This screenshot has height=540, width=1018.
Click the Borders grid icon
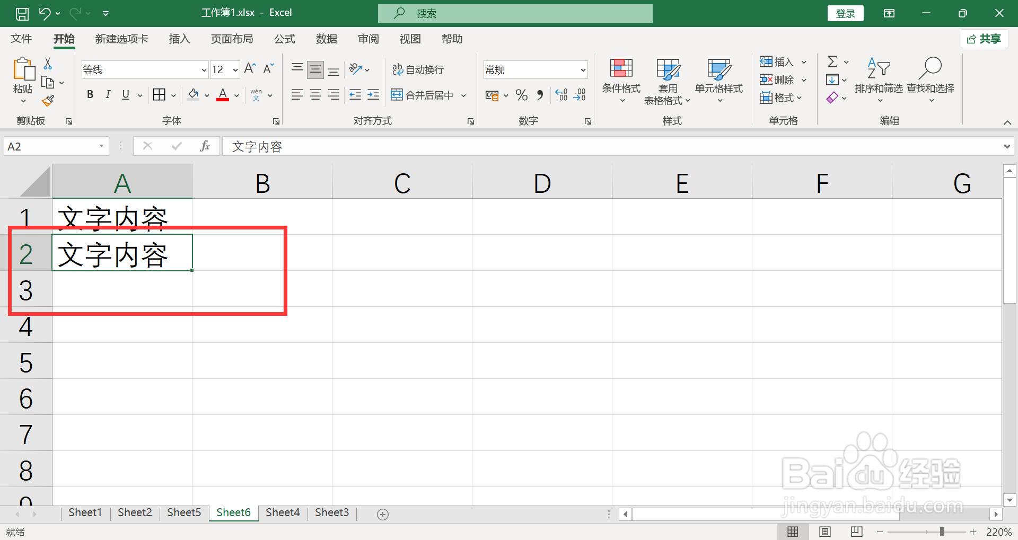pos(159,95)
